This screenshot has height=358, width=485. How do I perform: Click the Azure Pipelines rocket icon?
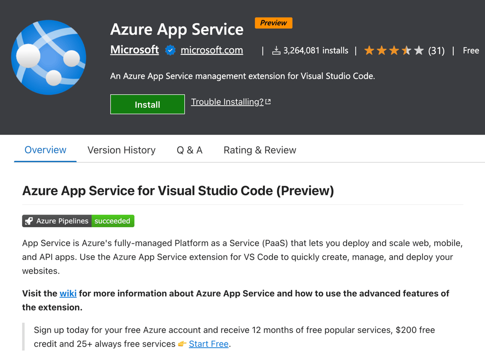coord(29,221)
